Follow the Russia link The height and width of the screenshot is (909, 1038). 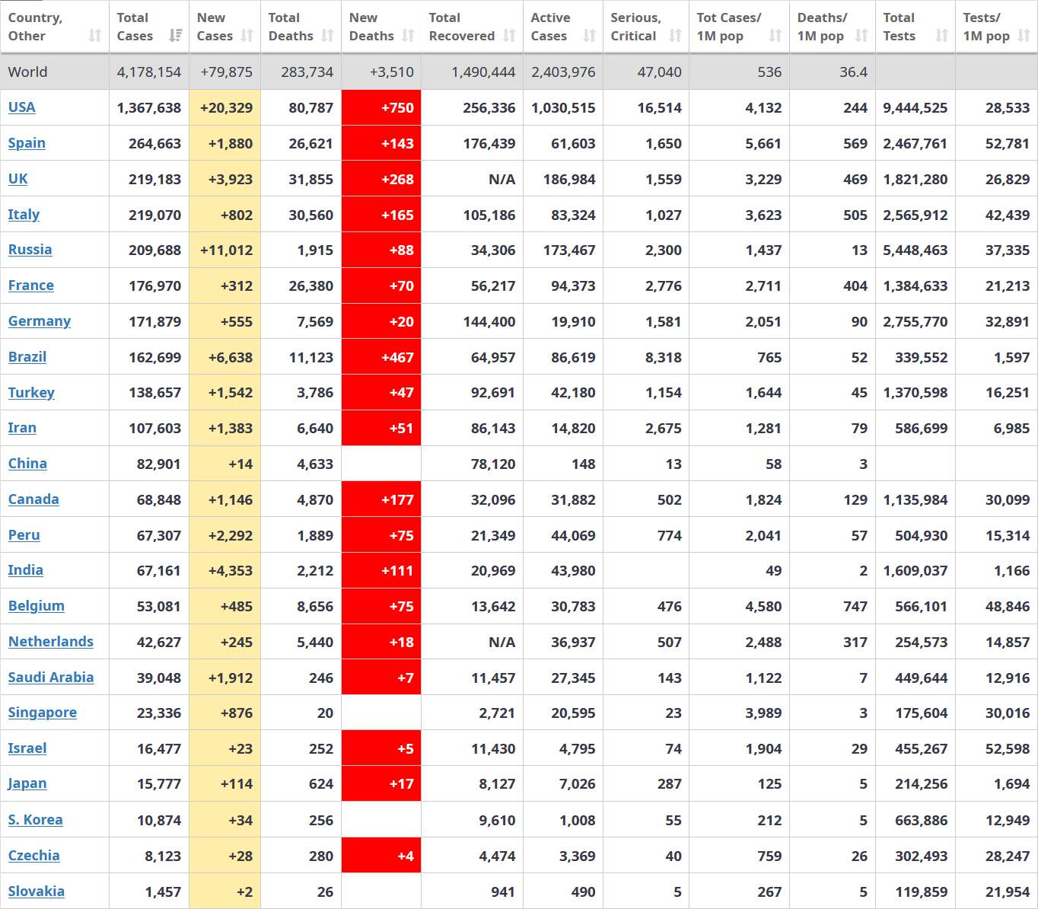(30, 250)
